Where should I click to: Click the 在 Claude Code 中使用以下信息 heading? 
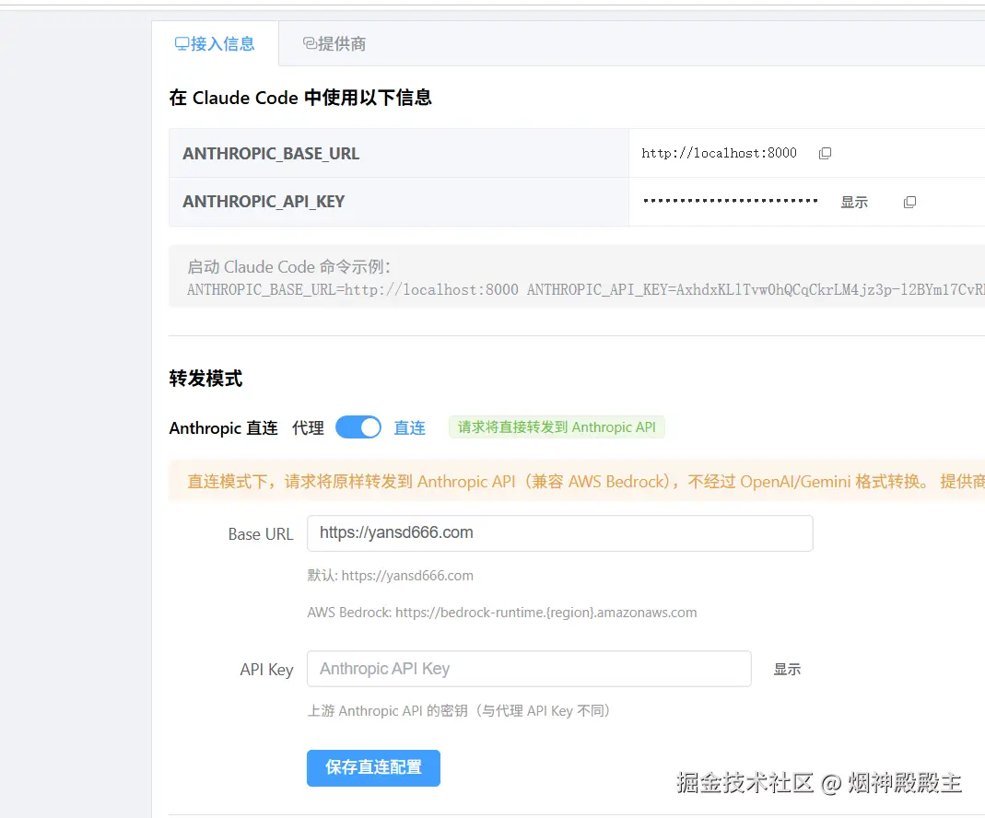pos(300,98)
